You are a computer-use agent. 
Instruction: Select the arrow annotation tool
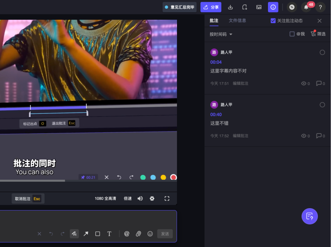click(86, 234)
